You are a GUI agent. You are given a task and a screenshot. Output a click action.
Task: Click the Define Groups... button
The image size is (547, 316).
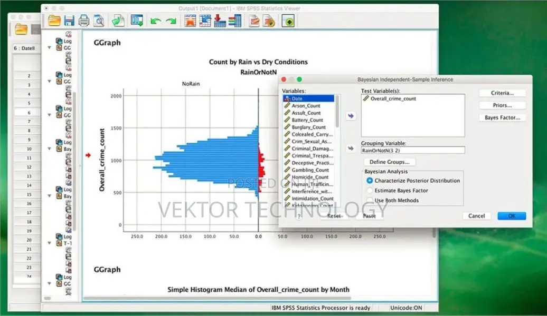pos(389,162)
